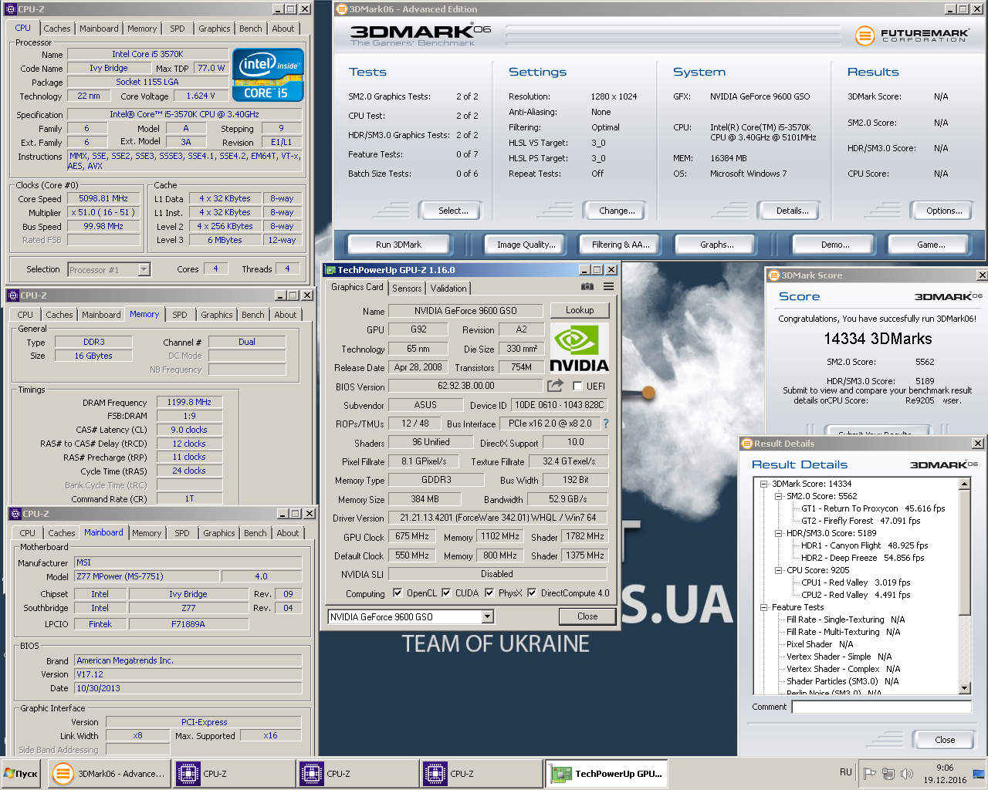Open Caches tab in CPU-Z Processor window

57,29
